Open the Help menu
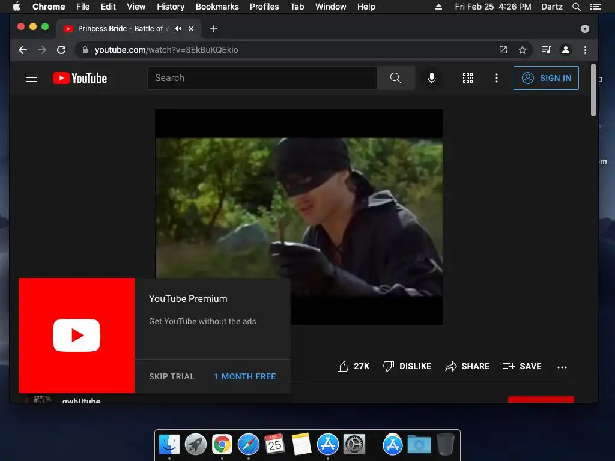 pos(366,7)
